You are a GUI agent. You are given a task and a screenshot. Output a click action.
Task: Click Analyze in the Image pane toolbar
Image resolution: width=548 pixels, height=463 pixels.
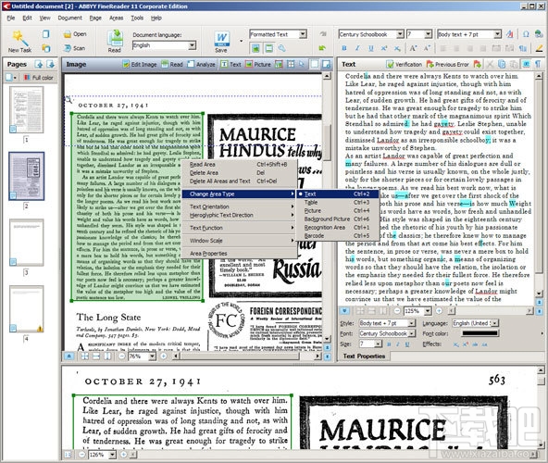click(201, 64)
